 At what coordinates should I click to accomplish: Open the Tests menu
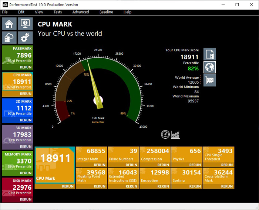(x=58, y=12)
